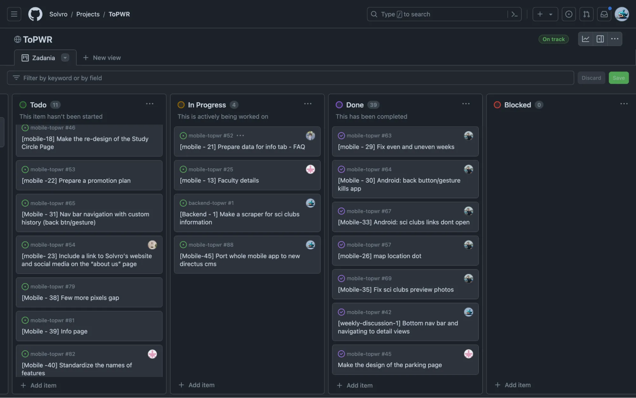Click open-issue status icon on mobile-topwr #53
This screenshot has height=398, width=636.
click(25, 169)
